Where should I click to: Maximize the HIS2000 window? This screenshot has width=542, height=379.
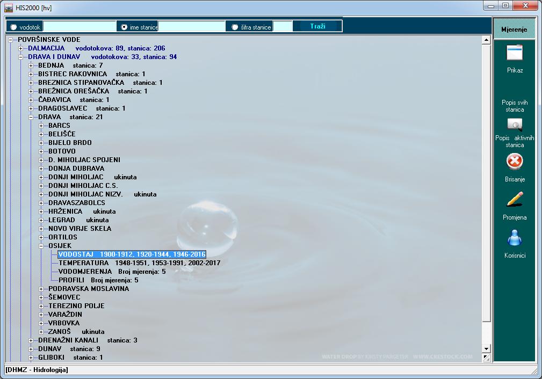click(x=505, y=5)
